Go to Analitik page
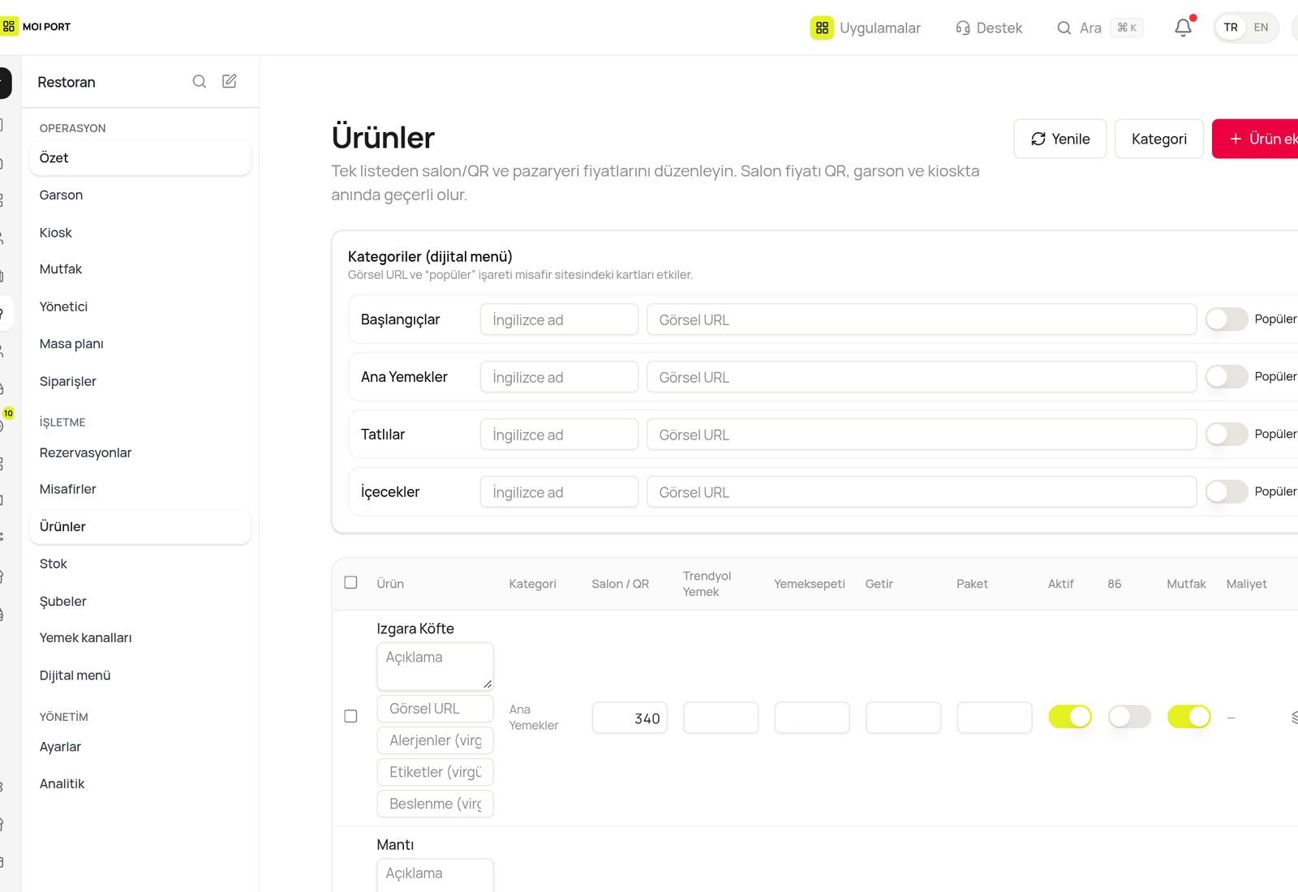Screen dimensions: 1298x892 (x=140, y=783)
